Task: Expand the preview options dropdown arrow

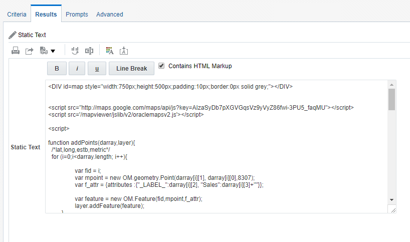Action: click(53, 51)
